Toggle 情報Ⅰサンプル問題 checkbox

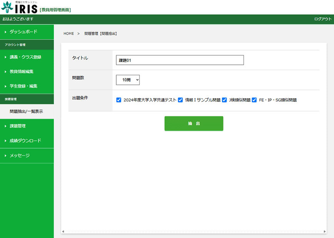tap(180, 100)
